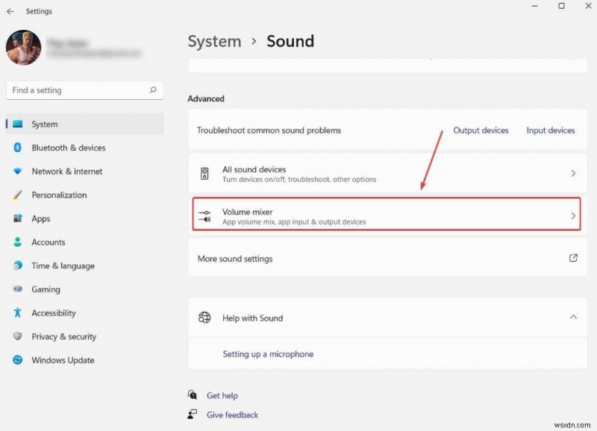Open Windows Update via its refresh icon
597x431 pixels.
[16, 360]
